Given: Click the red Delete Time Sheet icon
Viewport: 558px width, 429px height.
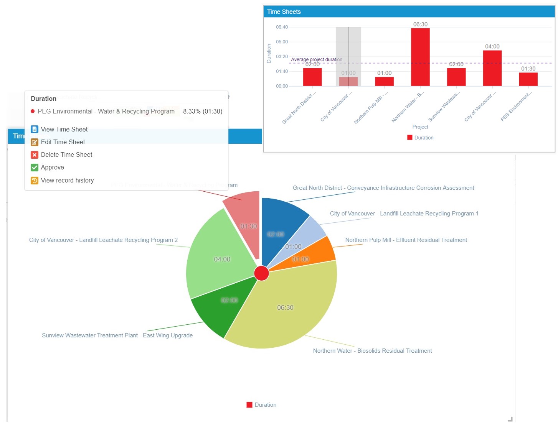Looking at the screenshot, I should coord(35,155).
